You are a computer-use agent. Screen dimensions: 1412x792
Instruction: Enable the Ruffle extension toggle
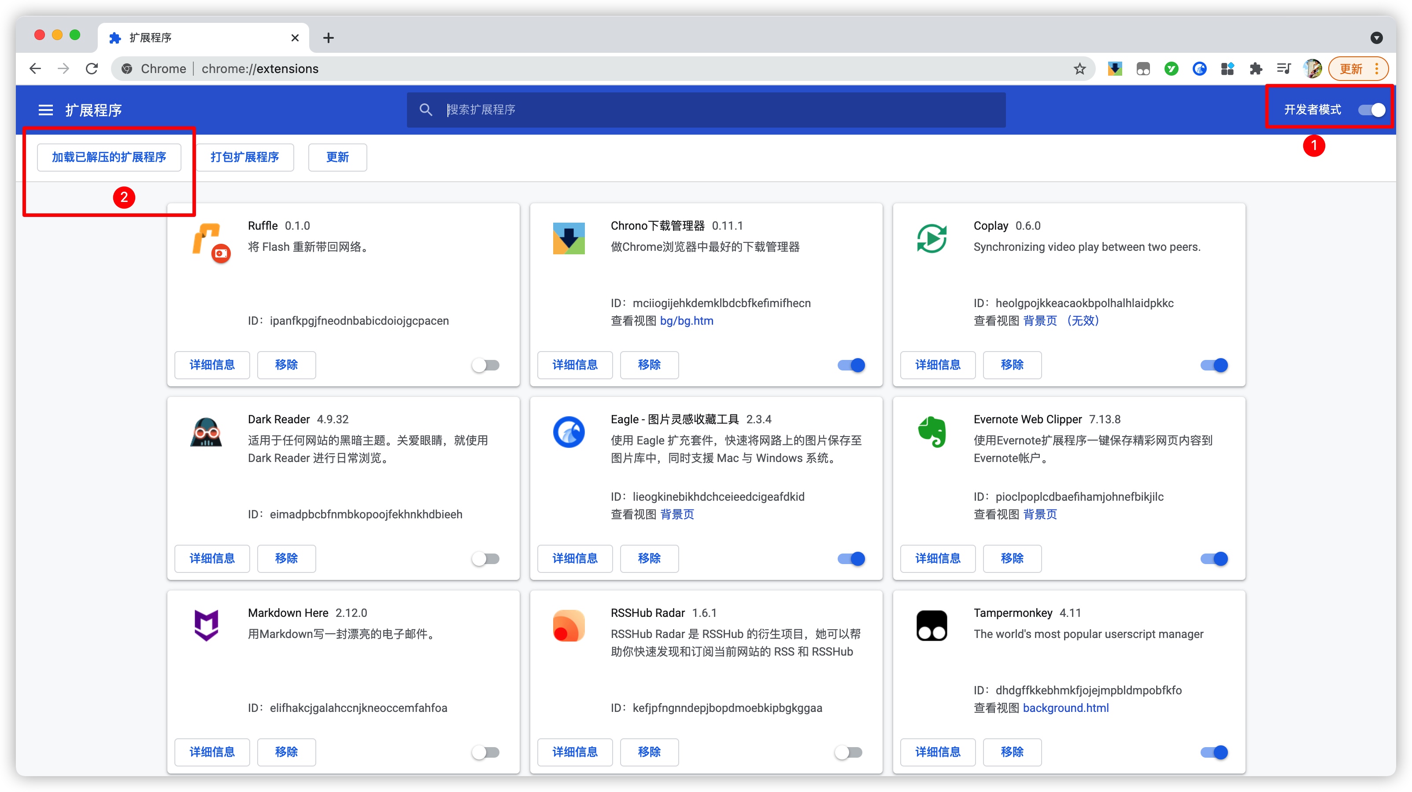(x=486, y=365)
